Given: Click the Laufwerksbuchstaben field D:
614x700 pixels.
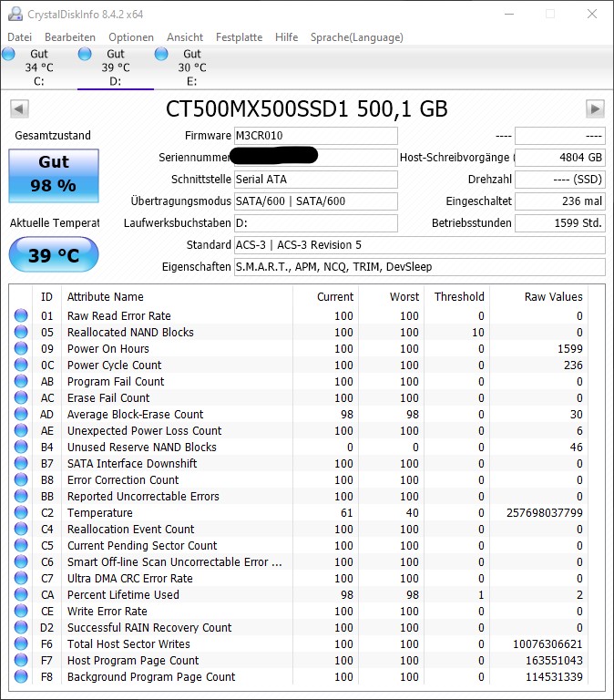Looking at the screenshot, I should [316, 222].
